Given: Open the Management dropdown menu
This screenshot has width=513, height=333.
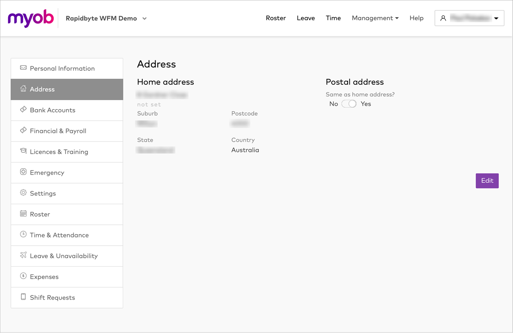Looking at the screenshot, I should (375, 18).
